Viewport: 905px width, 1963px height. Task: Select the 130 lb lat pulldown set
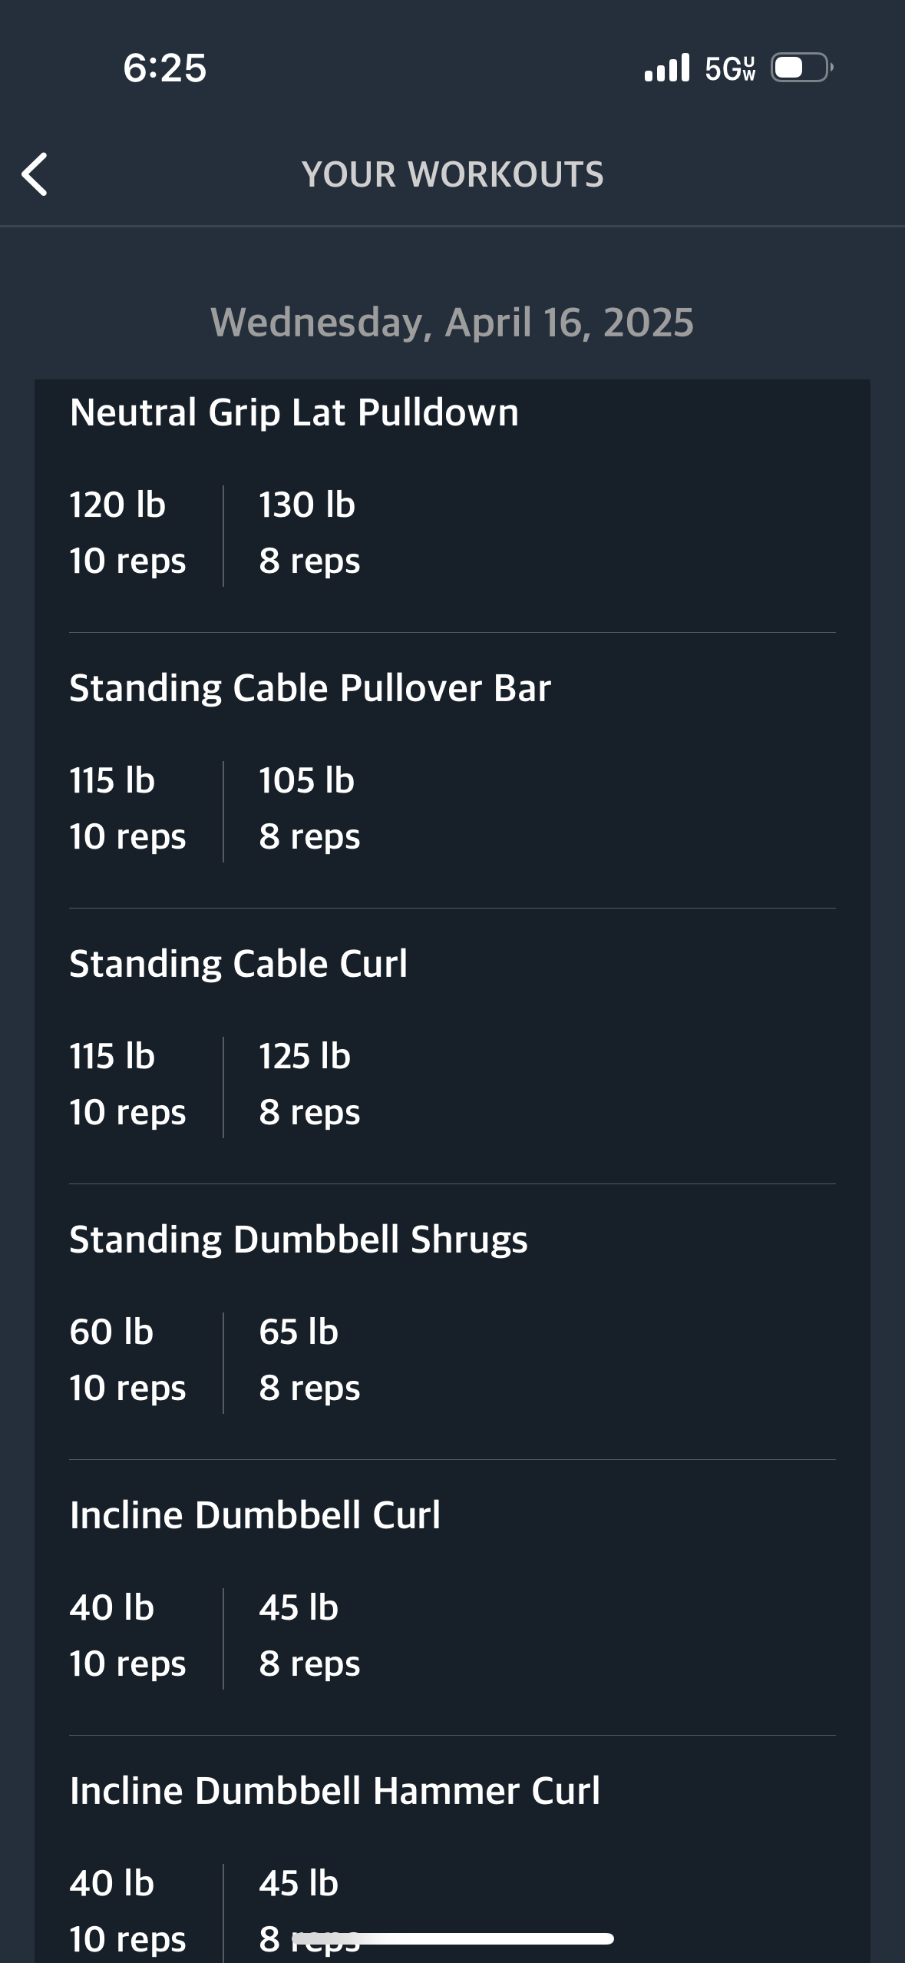tap(309, 533)
